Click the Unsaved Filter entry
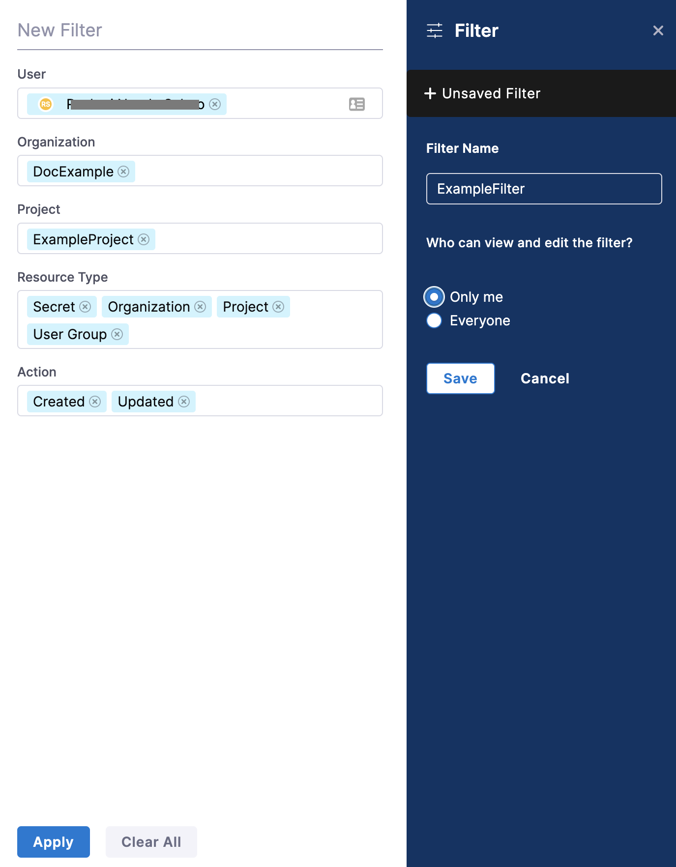Image resolution: width=676 pixels, height=867 pixels. point(492,93)
